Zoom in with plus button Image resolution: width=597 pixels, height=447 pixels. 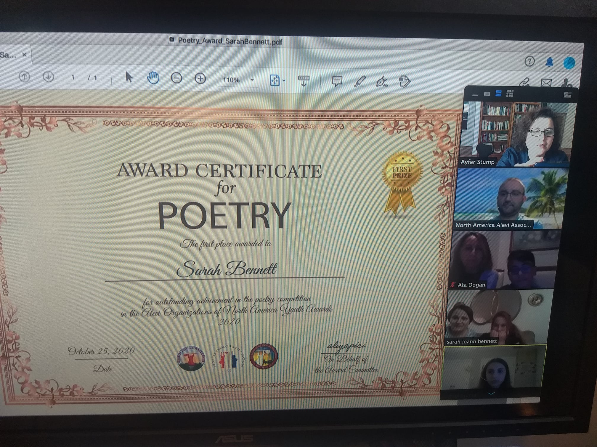point(200,79)
